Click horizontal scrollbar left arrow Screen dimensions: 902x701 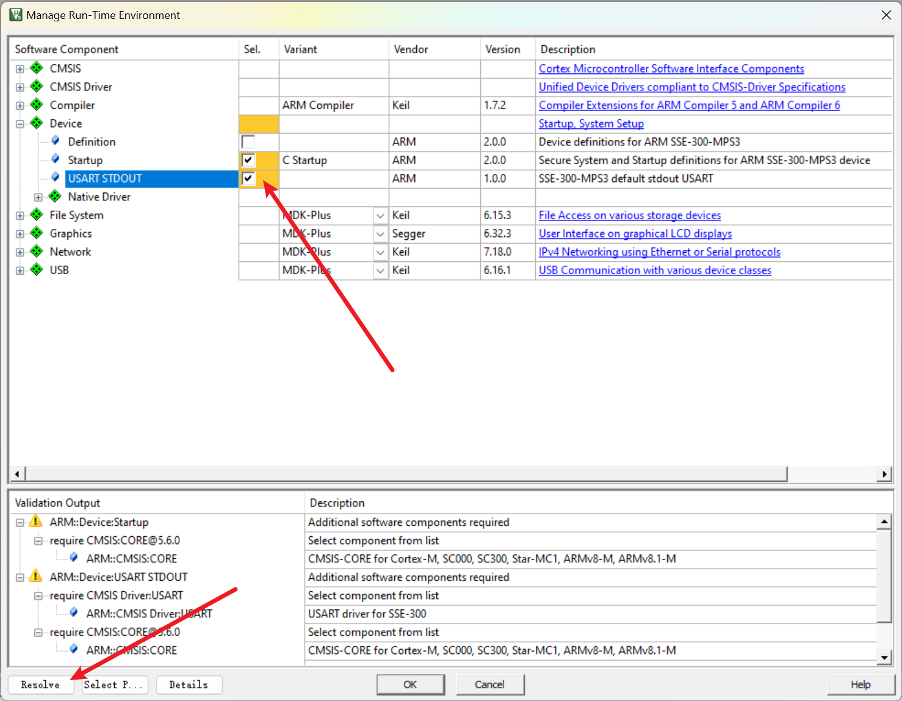[17, 474]
